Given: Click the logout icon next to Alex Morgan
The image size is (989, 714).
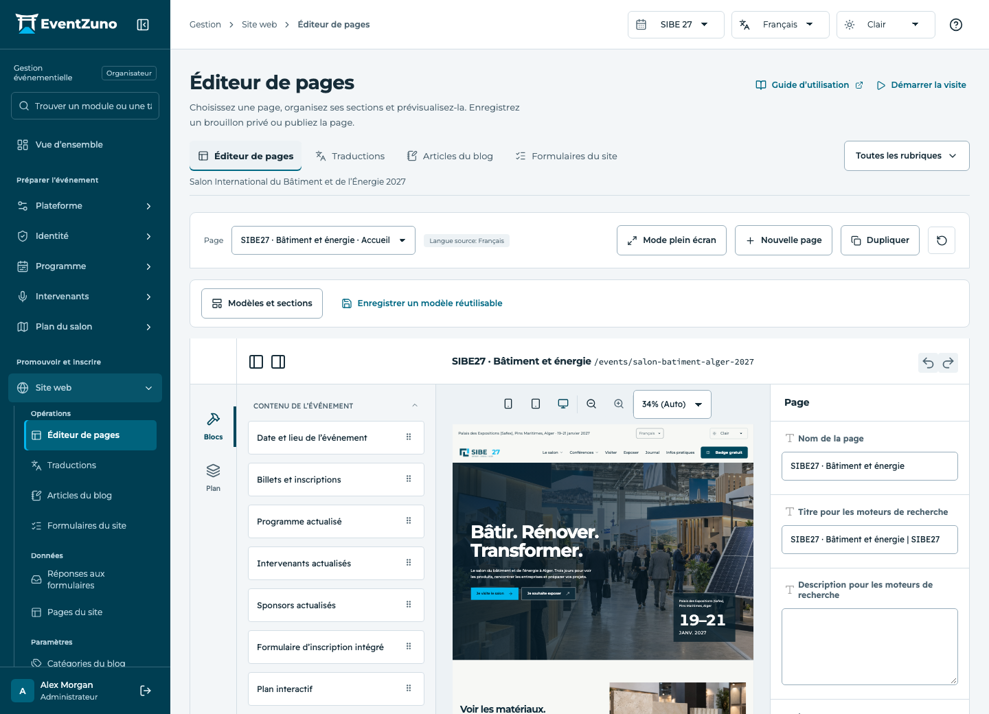Looking at the screenshot, I should tap(146, 691).
